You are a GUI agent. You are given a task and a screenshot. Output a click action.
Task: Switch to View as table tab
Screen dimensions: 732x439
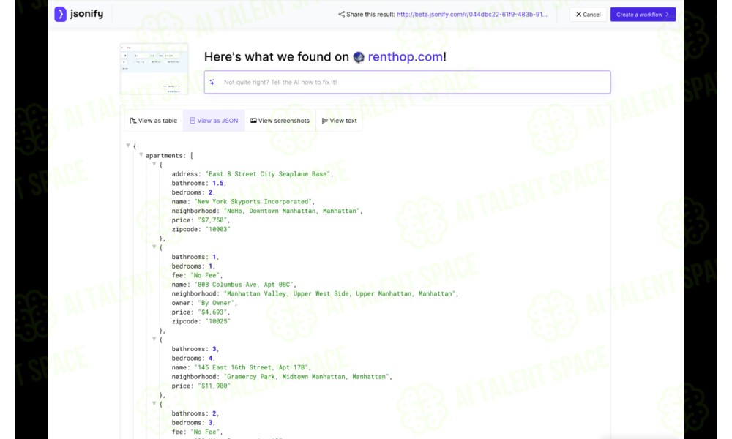click(x=154, y=121)
